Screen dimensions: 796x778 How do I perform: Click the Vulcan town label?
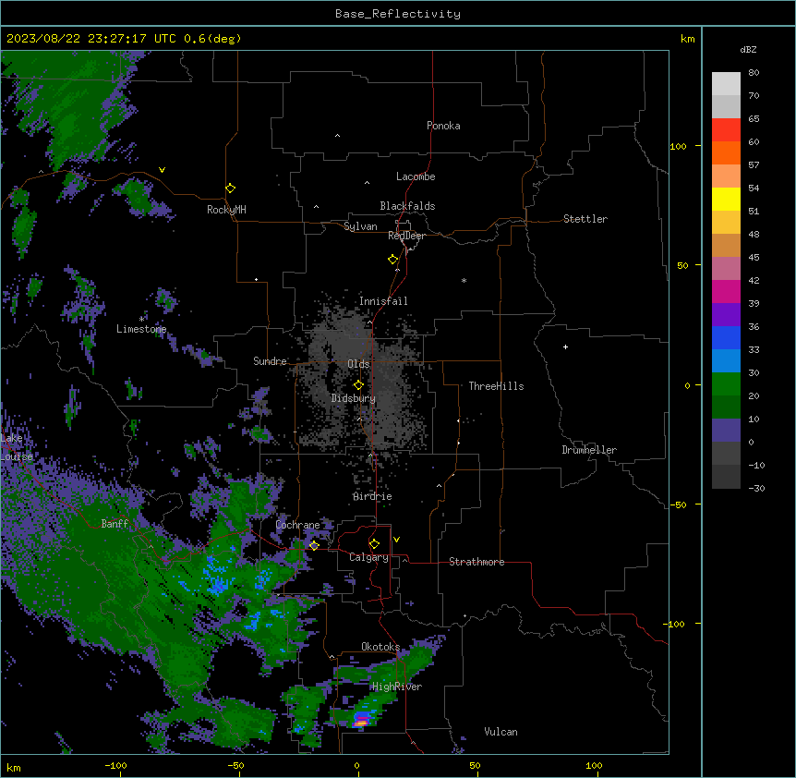coord(501,732)
